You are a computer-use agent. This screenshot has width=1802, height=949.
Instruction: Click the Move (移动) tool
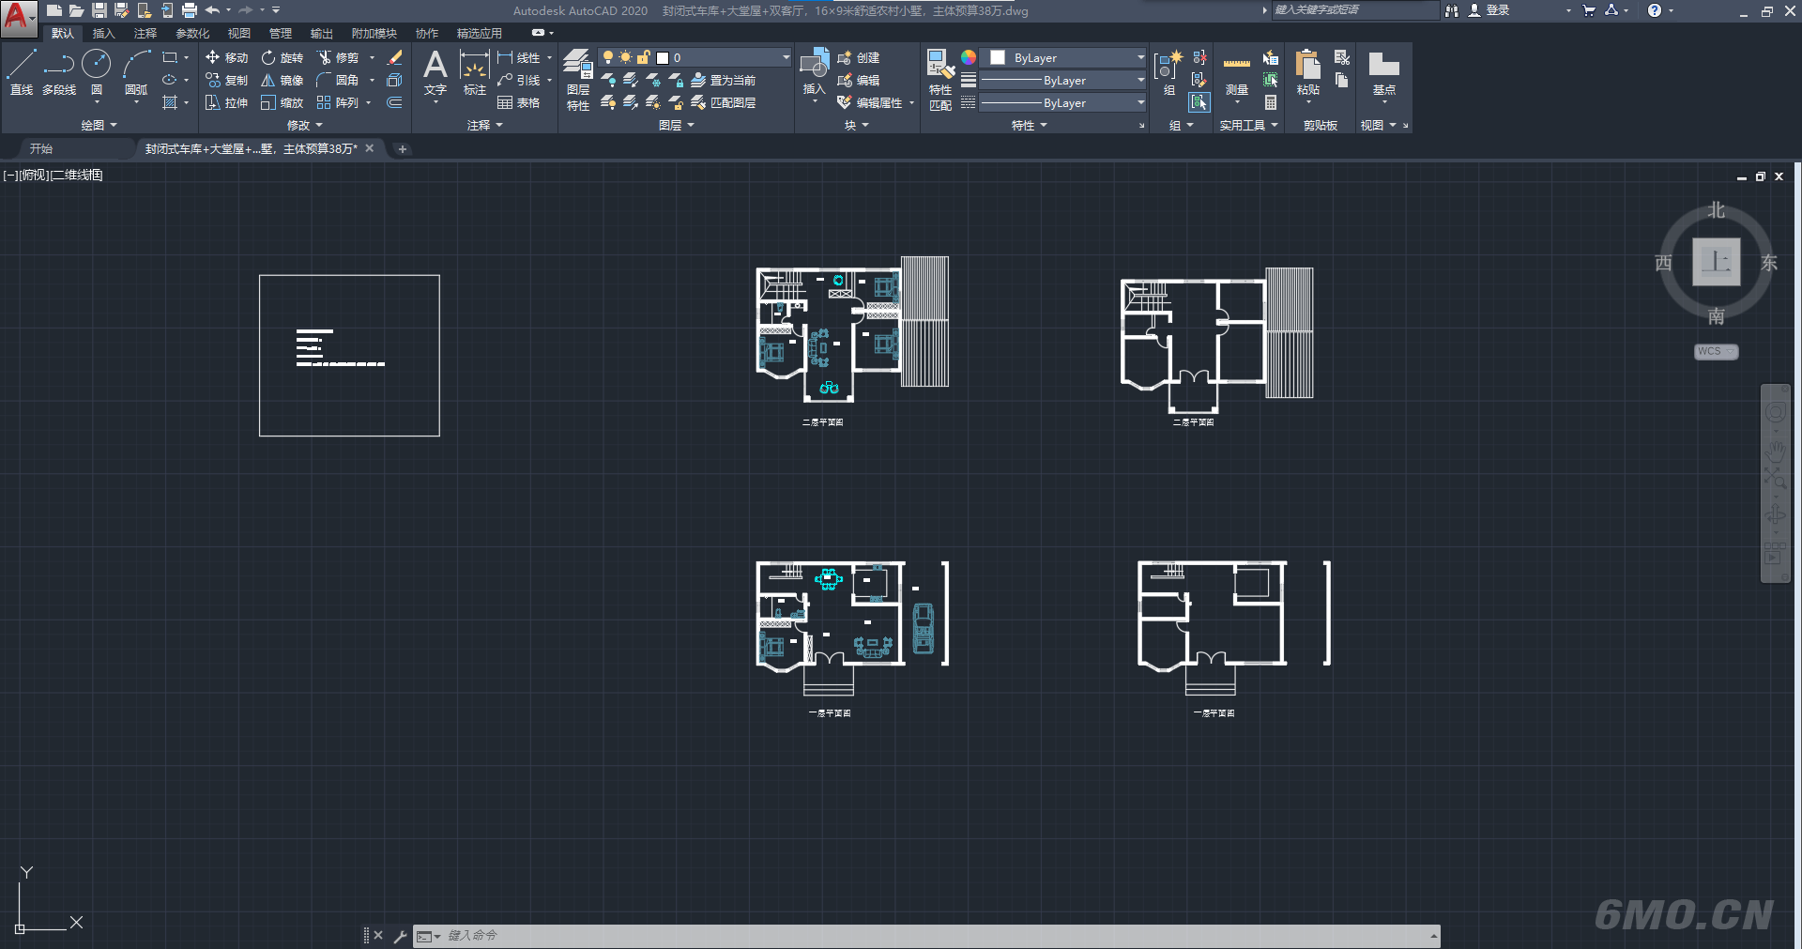[226, 57]
